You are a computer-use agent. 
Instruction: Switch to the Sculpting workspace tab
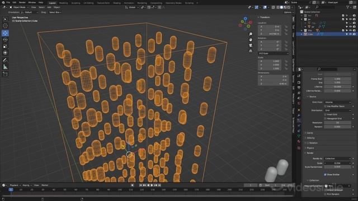click(x=76, y=3)
